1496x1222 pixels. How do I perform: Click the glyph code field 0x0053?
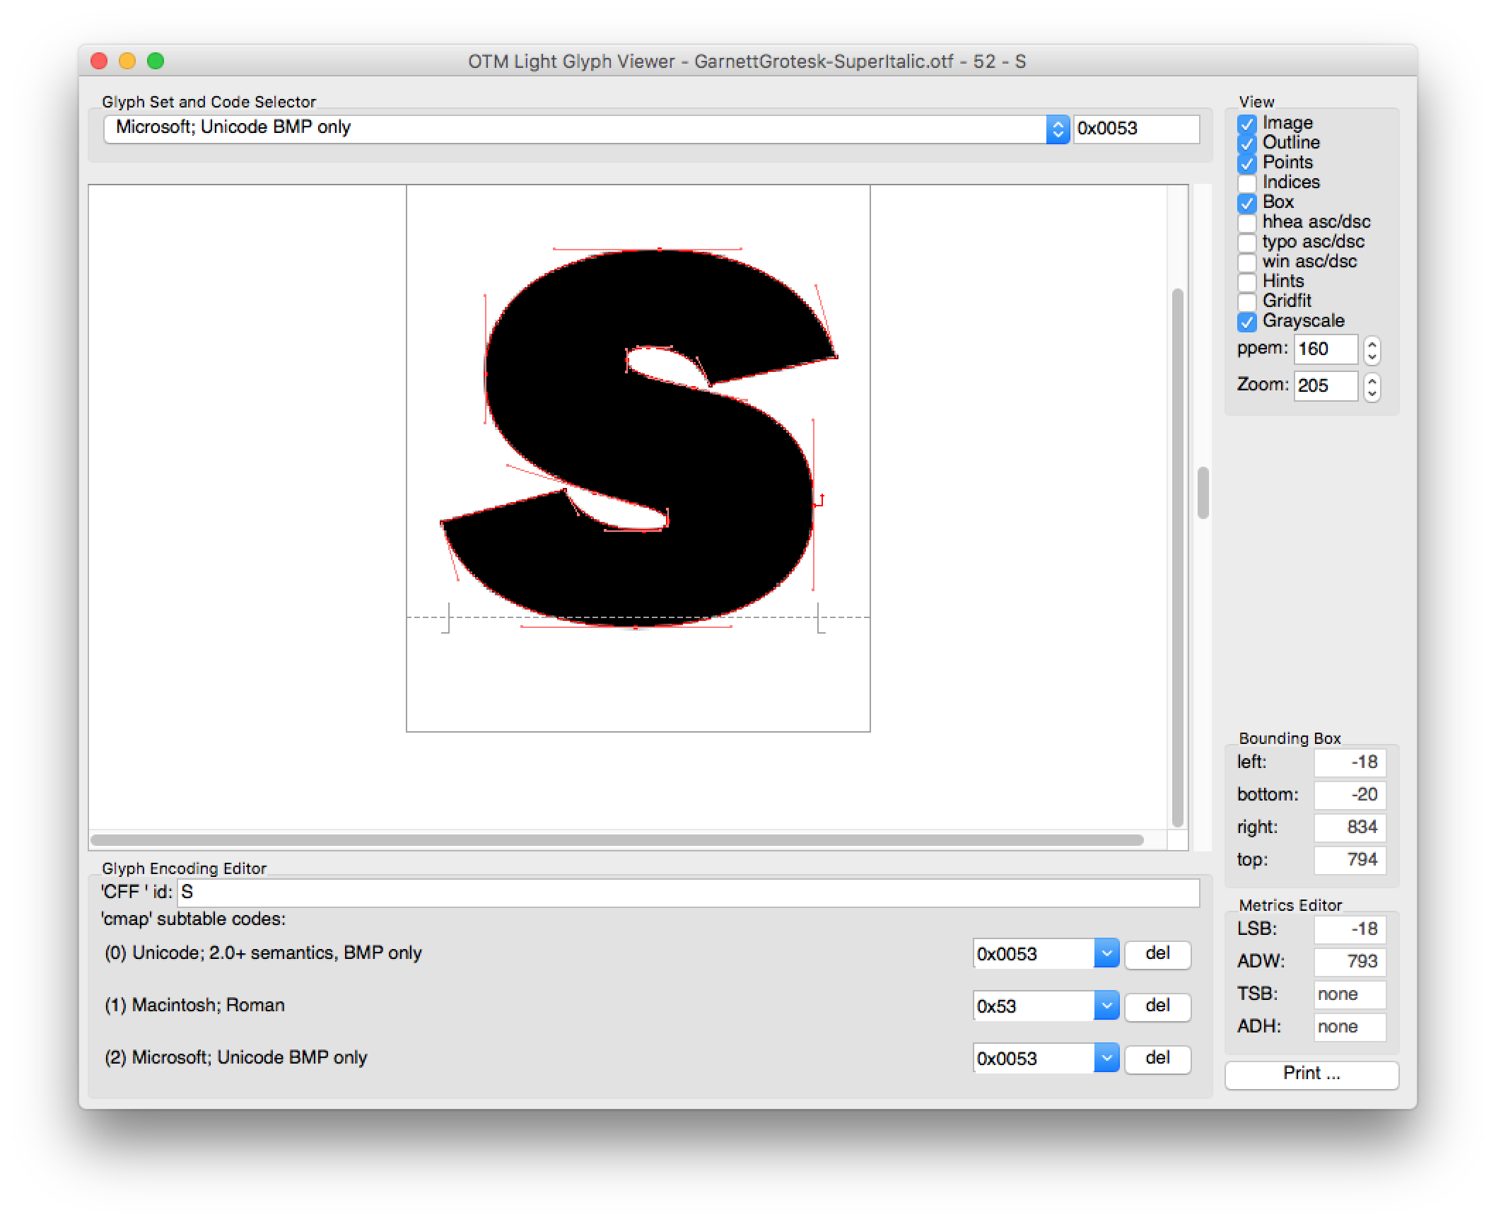[1136, 129]
